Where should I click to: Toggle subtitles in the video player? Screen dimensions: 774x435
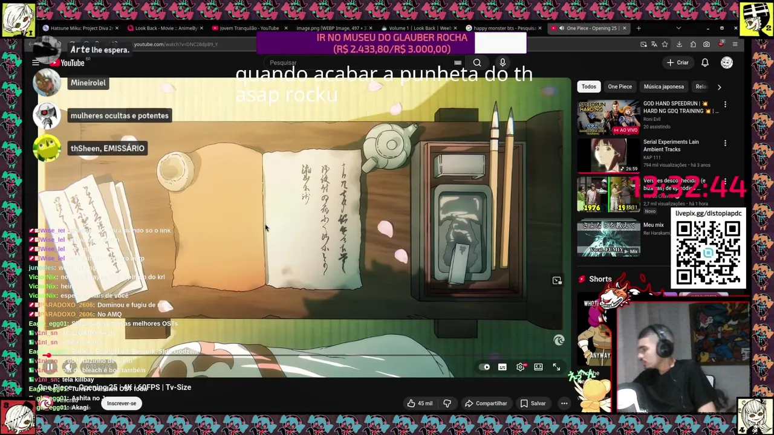click(502, 367)
